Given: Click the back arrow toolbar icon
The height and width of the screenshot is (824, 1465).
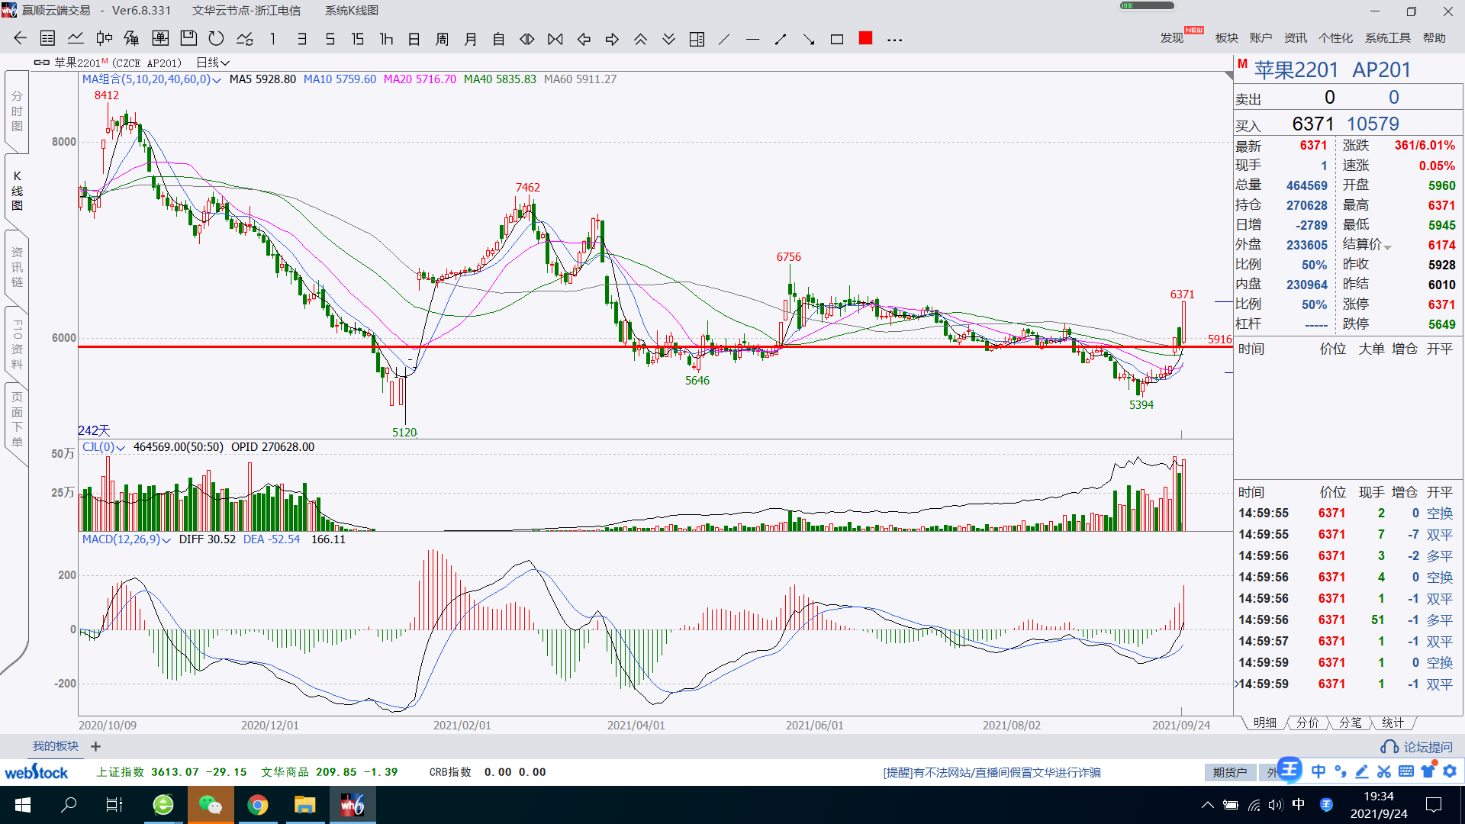Looking at the screenshot, I should pos(20,39).
